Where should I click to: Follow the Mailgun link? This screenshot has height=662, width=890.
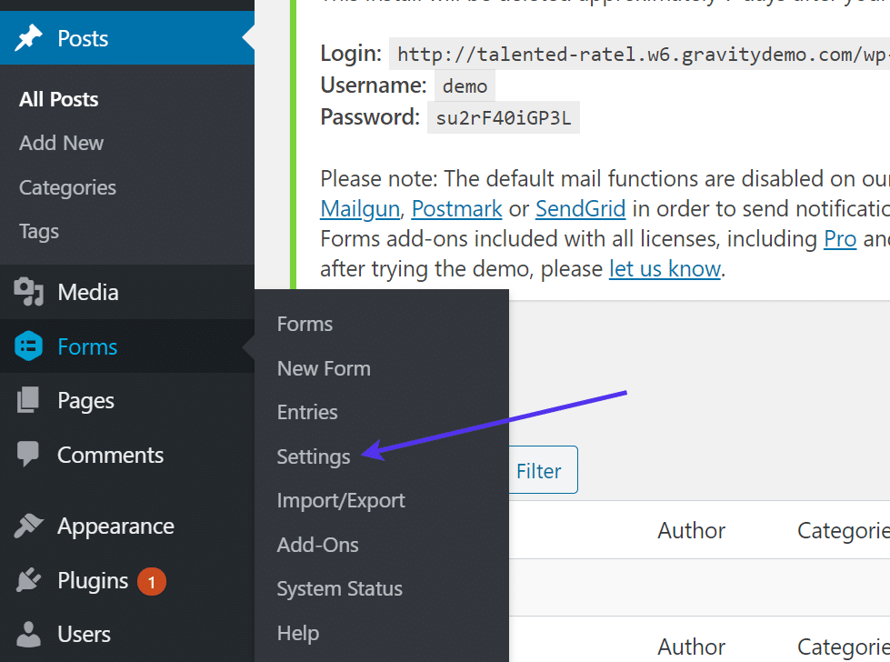pos(360,208)
